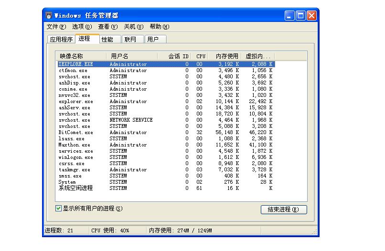Select the 进程 tab

tap(87, 39)
